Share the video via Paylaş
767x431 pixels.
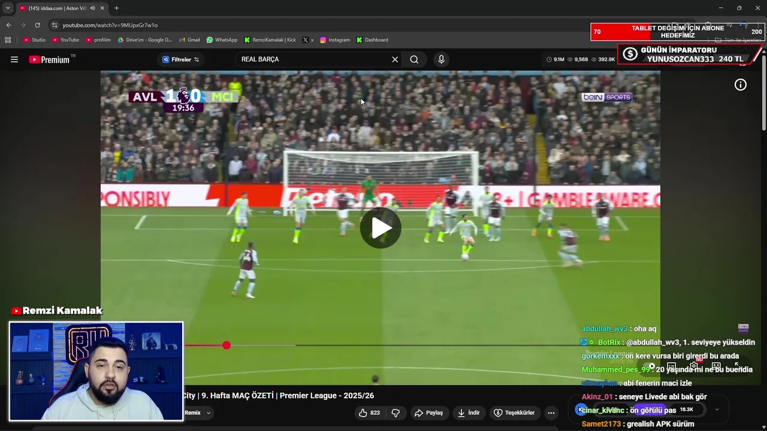pyautogui.click(x=428, y=412)
